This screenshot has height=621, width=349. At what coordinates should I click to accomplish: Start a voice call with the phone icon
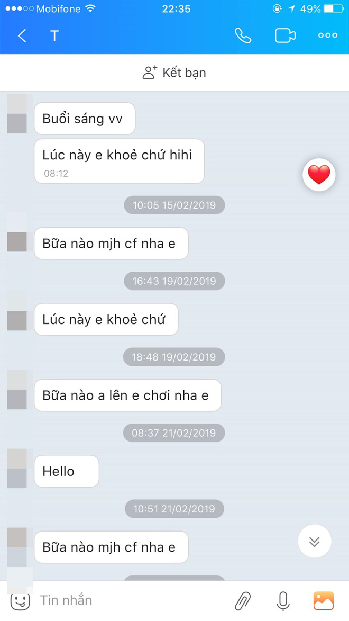pos(243,35)
